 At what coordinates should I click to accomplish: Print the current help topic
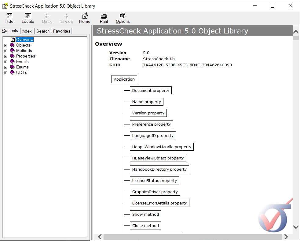point(104,16)
